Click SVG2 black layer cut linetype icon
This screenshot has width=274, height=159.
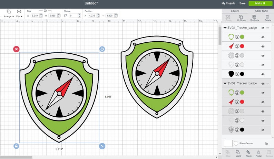pos(237,129)
